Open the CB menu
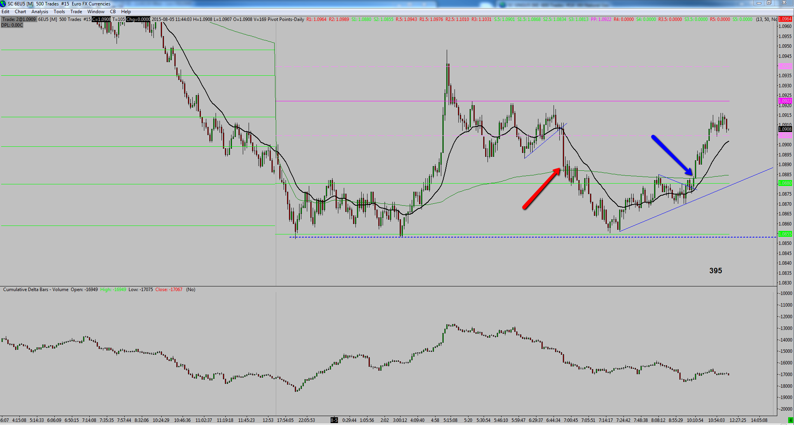 [x=113, y=12]
